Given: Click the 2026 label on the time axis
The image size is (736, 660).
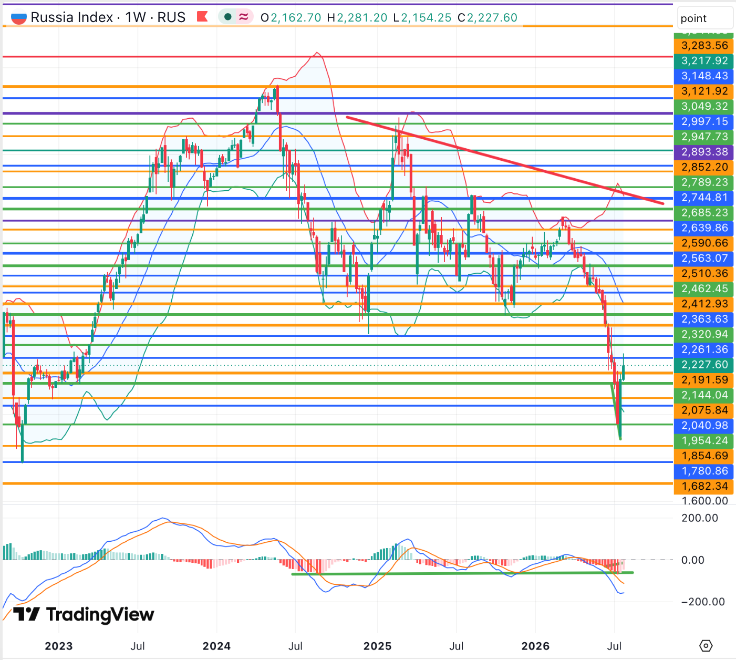Looking at the screenshot, I should tap(535, 646).
